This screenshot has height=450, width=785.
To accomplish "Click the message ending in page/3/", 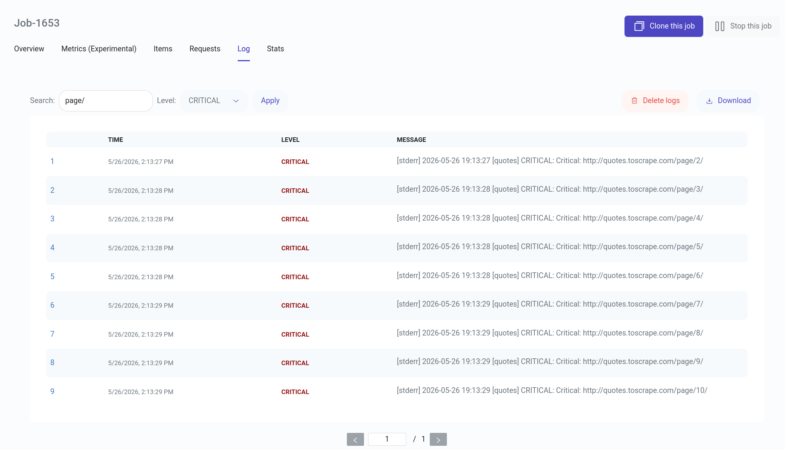I will tap(550, 189).
